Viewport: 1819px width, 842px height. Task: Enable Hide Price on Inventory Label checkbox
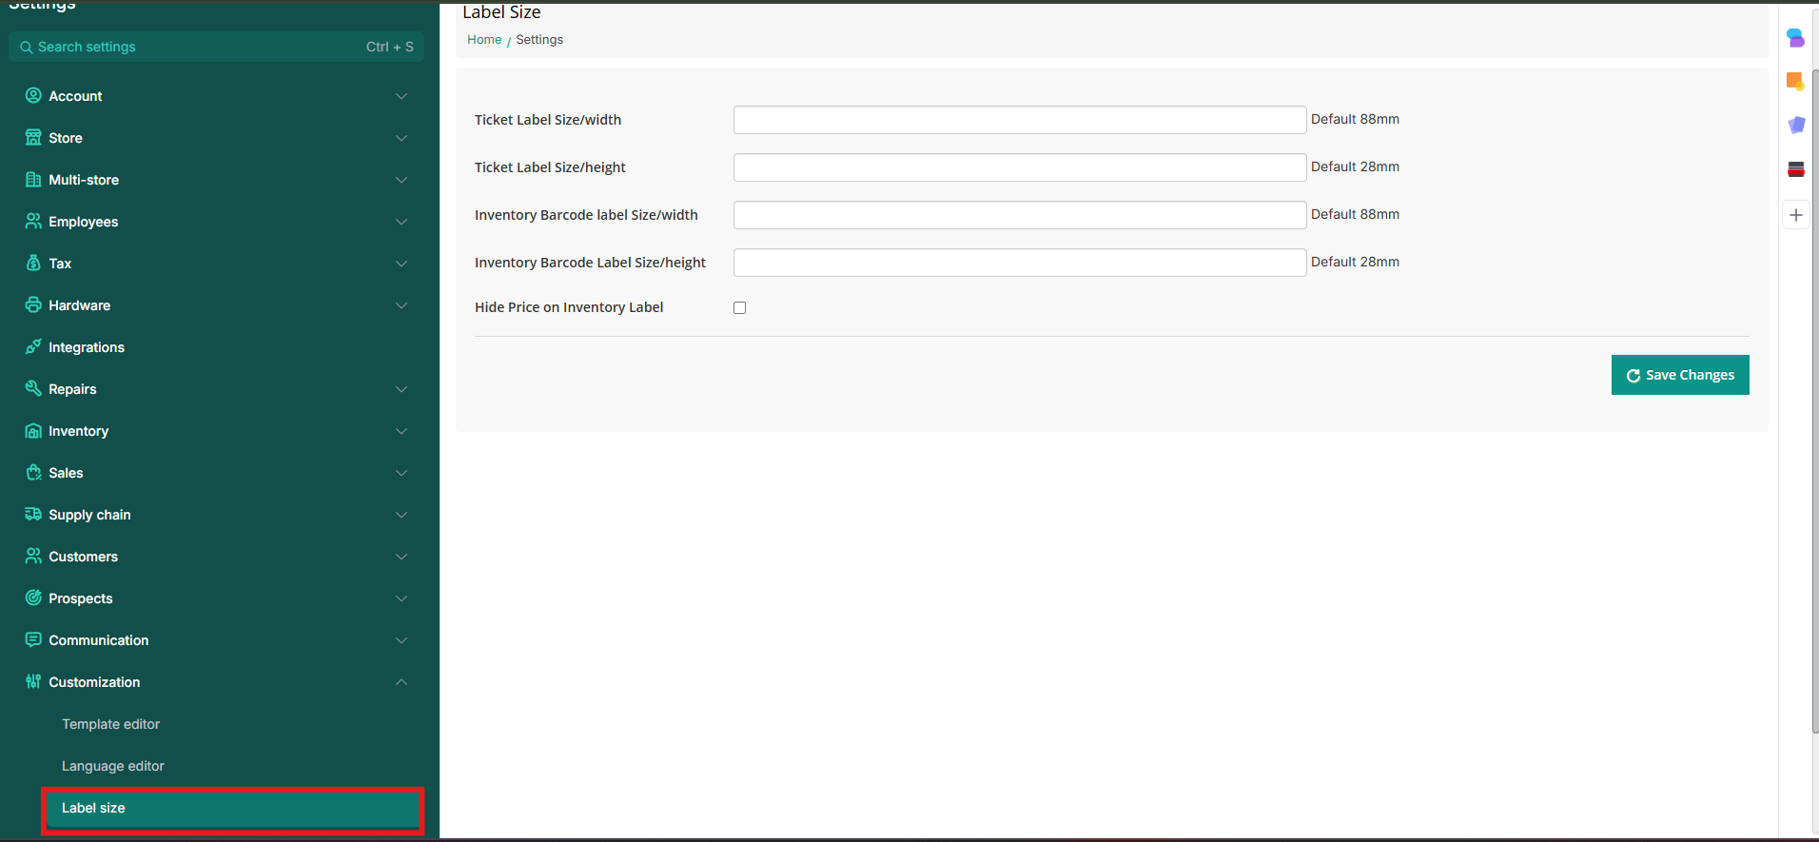(739, 307)
